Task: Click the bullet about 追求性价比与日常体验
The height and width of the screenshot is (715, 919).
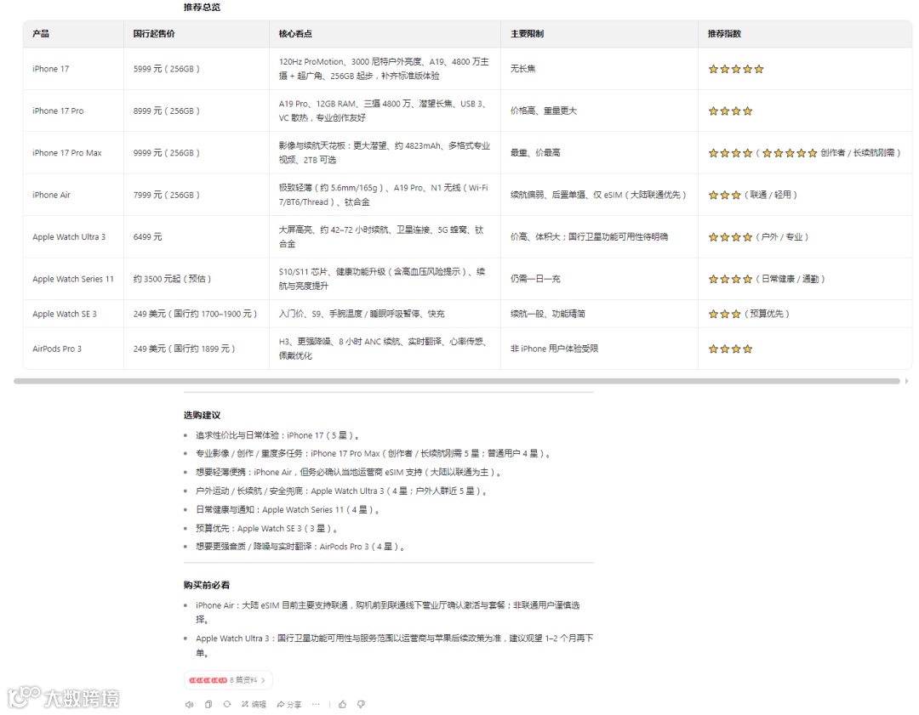Action: (277, 435)
